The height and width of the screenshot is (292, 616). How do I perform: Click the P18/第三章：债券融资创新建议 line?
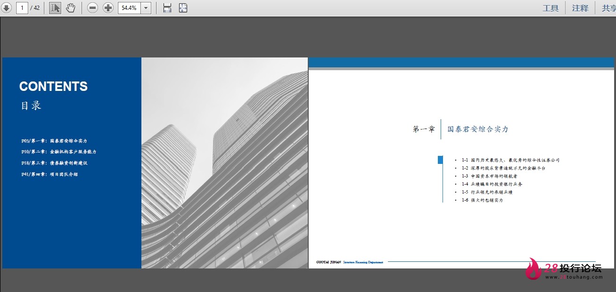click(x=54, y=163)
